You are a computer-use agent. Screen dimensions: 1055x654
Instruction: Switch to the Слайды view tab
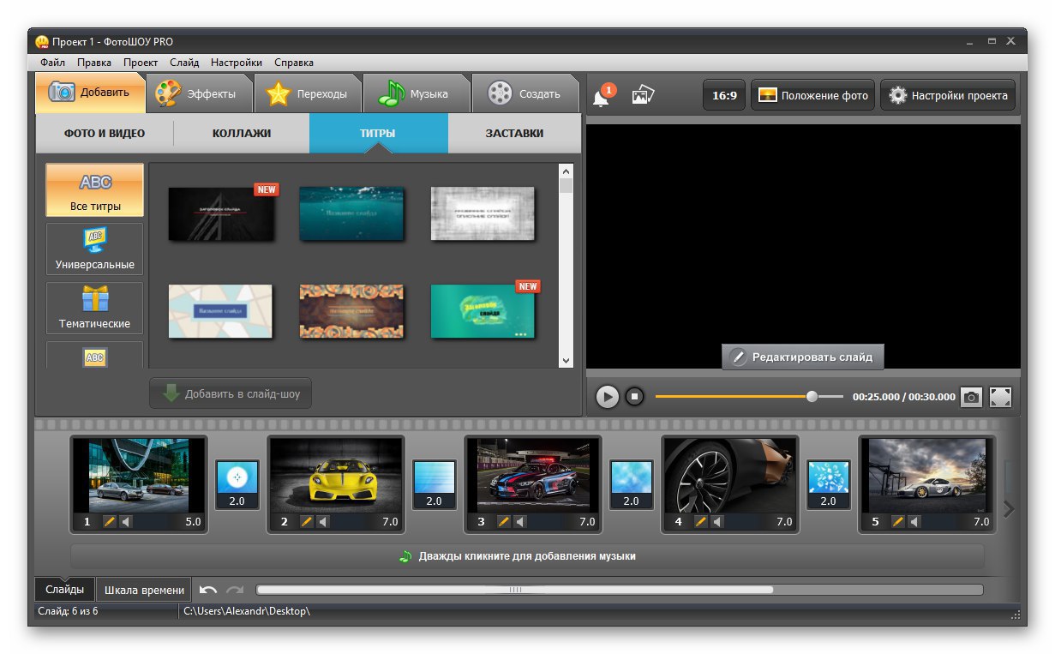(65, 590)
